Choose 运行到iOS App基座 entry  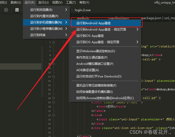[x=90, y=36]
